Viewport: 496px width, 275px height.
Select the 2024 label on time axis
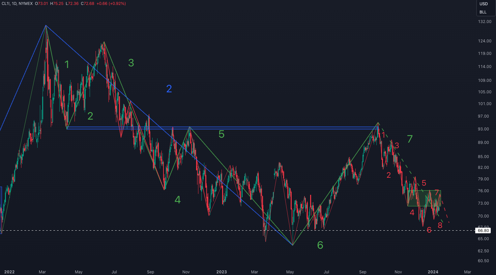pos(433,272)
